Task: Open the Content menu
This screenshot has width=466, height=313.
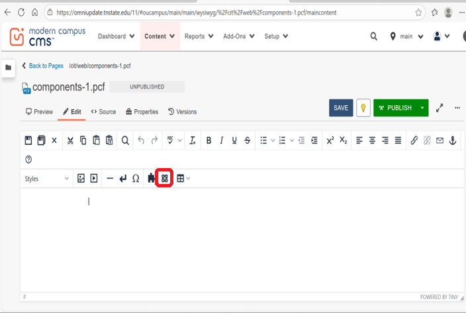Action: pos(160,36)
